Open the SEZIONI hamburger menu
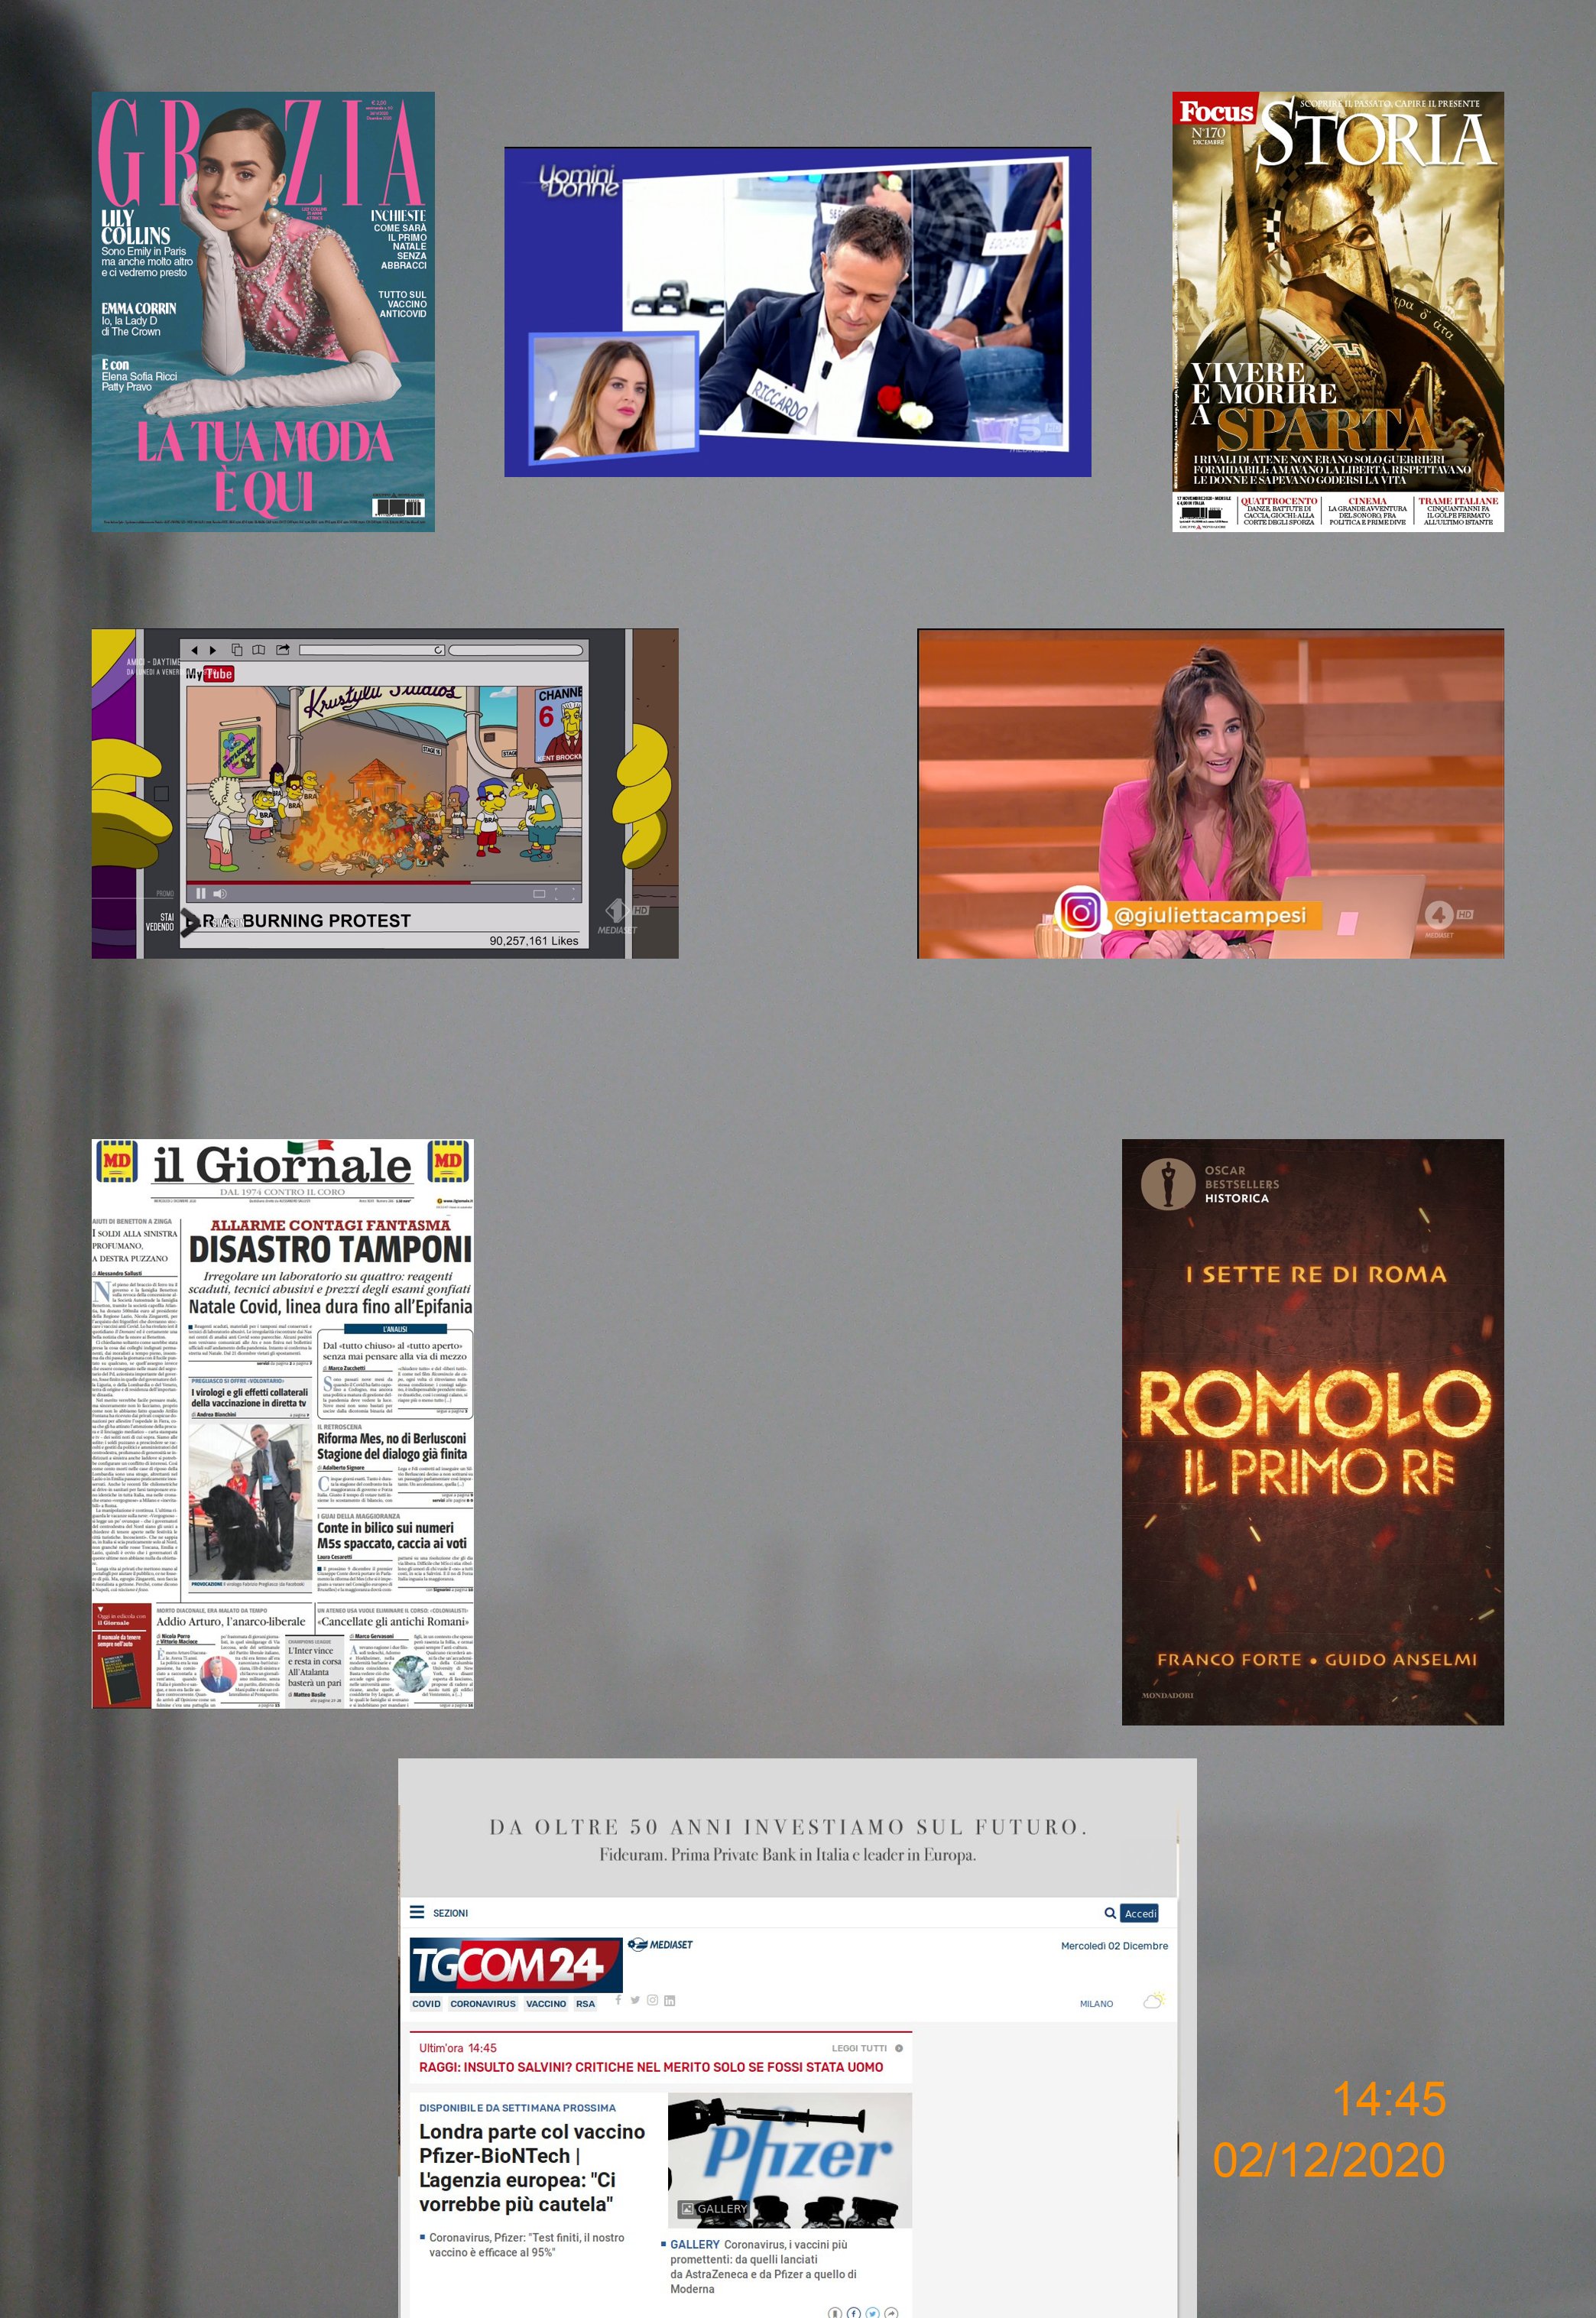The width and height of the screenshot is (1596, 2318). pyautogui.click(x=417, y=1912)
